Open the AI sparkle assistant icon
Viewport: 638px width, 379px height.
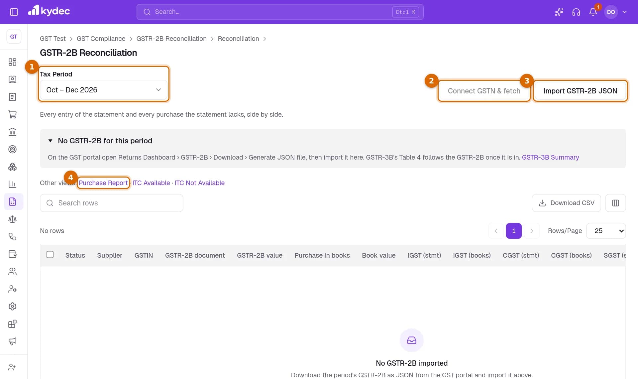559,12
